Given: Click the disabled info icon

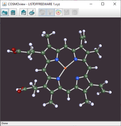Looking at the screenshot, I should [75, 12].
